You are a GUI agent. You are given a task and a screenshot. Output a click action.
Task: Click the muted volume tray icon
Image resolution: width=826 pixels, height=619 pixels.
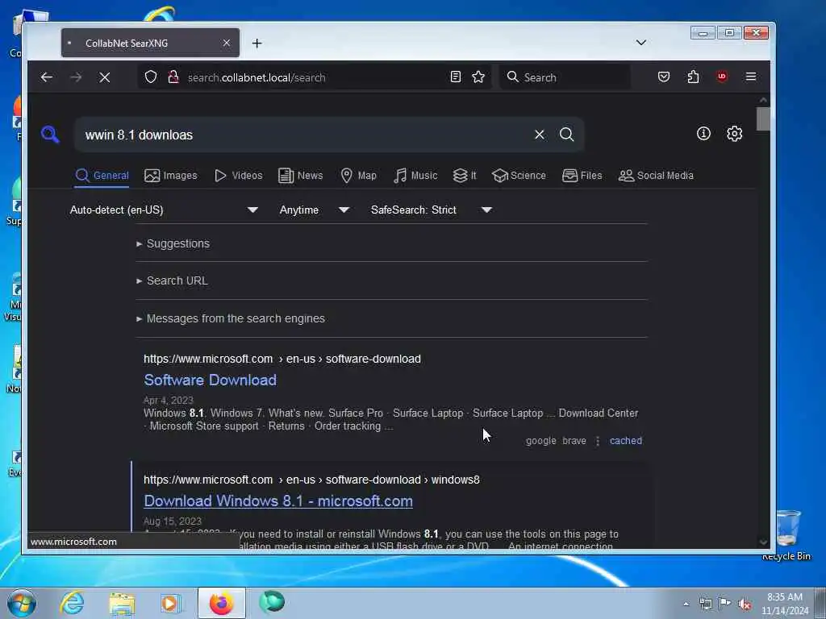(x=745, y=604)
